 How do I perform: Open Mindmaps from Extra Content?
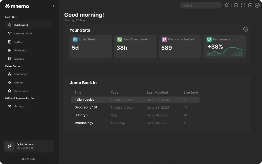coord(29,74)
